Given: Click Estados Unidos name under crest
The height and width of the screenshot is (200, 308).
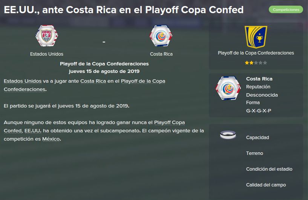Looking at the screenshot, I should (47, 54).
